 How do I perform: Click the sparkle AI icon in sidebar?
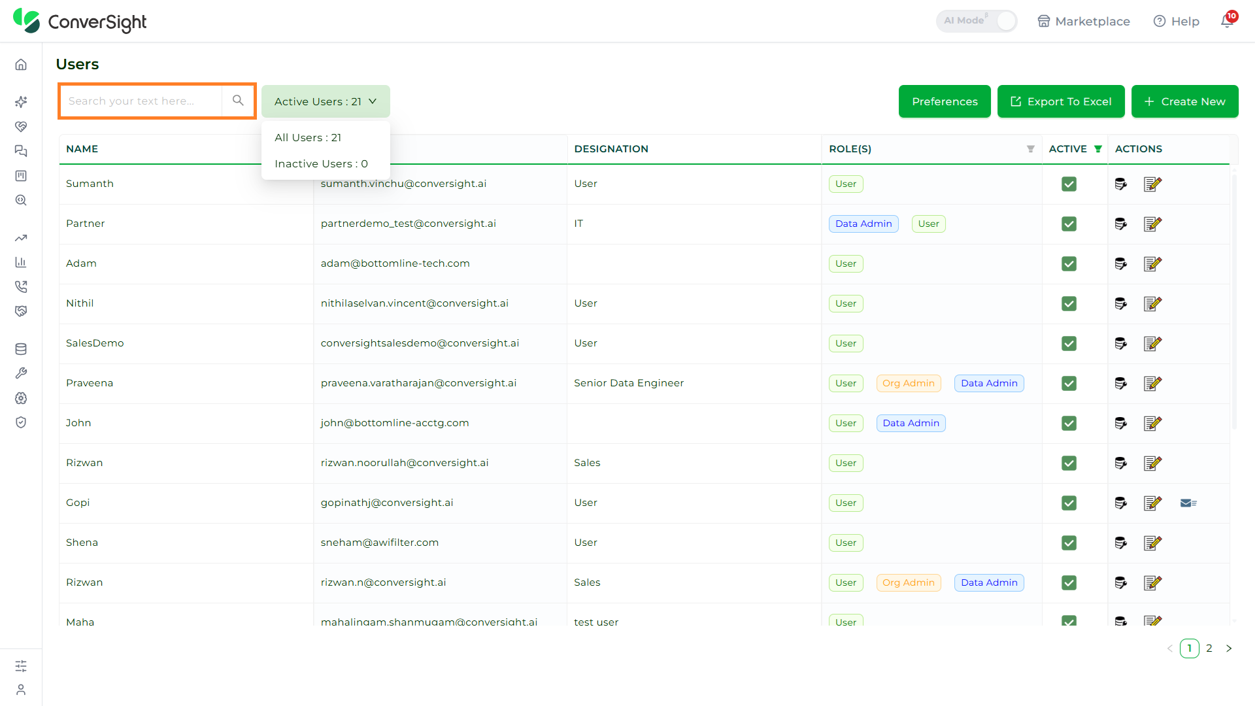pos(21,102)
